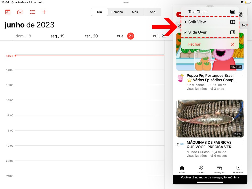Switch calendar to Semana view
The image size is (252, 189).
[117, 12]
